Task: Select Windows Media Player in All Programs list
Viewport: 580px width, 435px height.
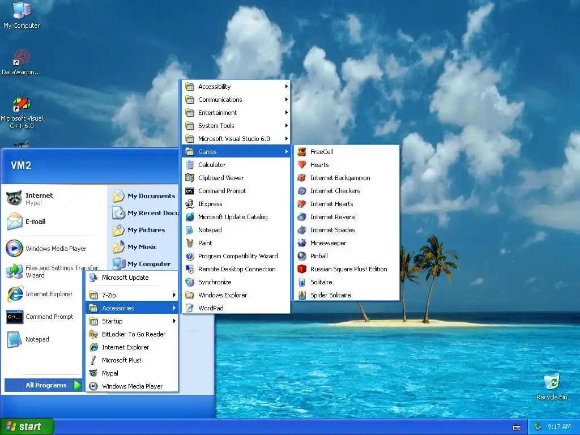Action: (x=131, y=386)
